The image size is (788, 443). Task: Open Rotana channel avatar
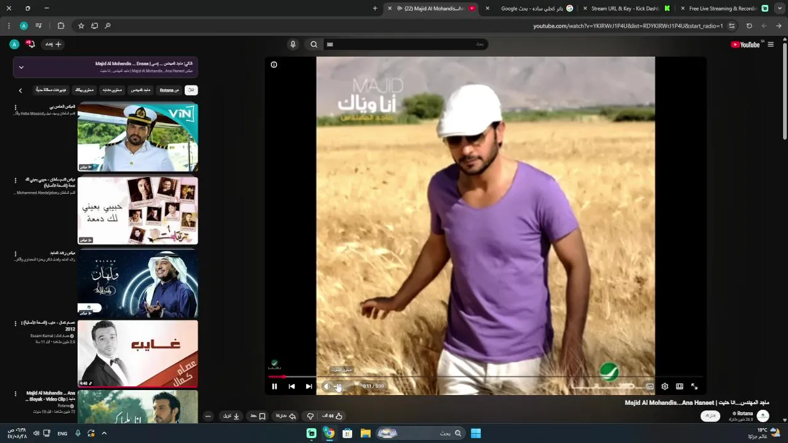763,416
